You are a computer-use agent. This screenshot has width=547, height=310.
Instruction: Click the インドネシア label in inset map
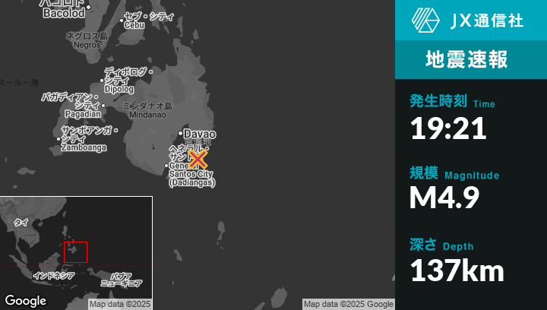[54, 275]
